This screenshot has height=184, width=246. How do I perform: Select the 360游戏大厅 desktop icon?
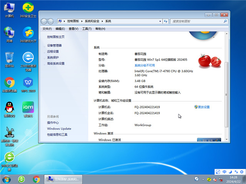[x=28, y=35]
